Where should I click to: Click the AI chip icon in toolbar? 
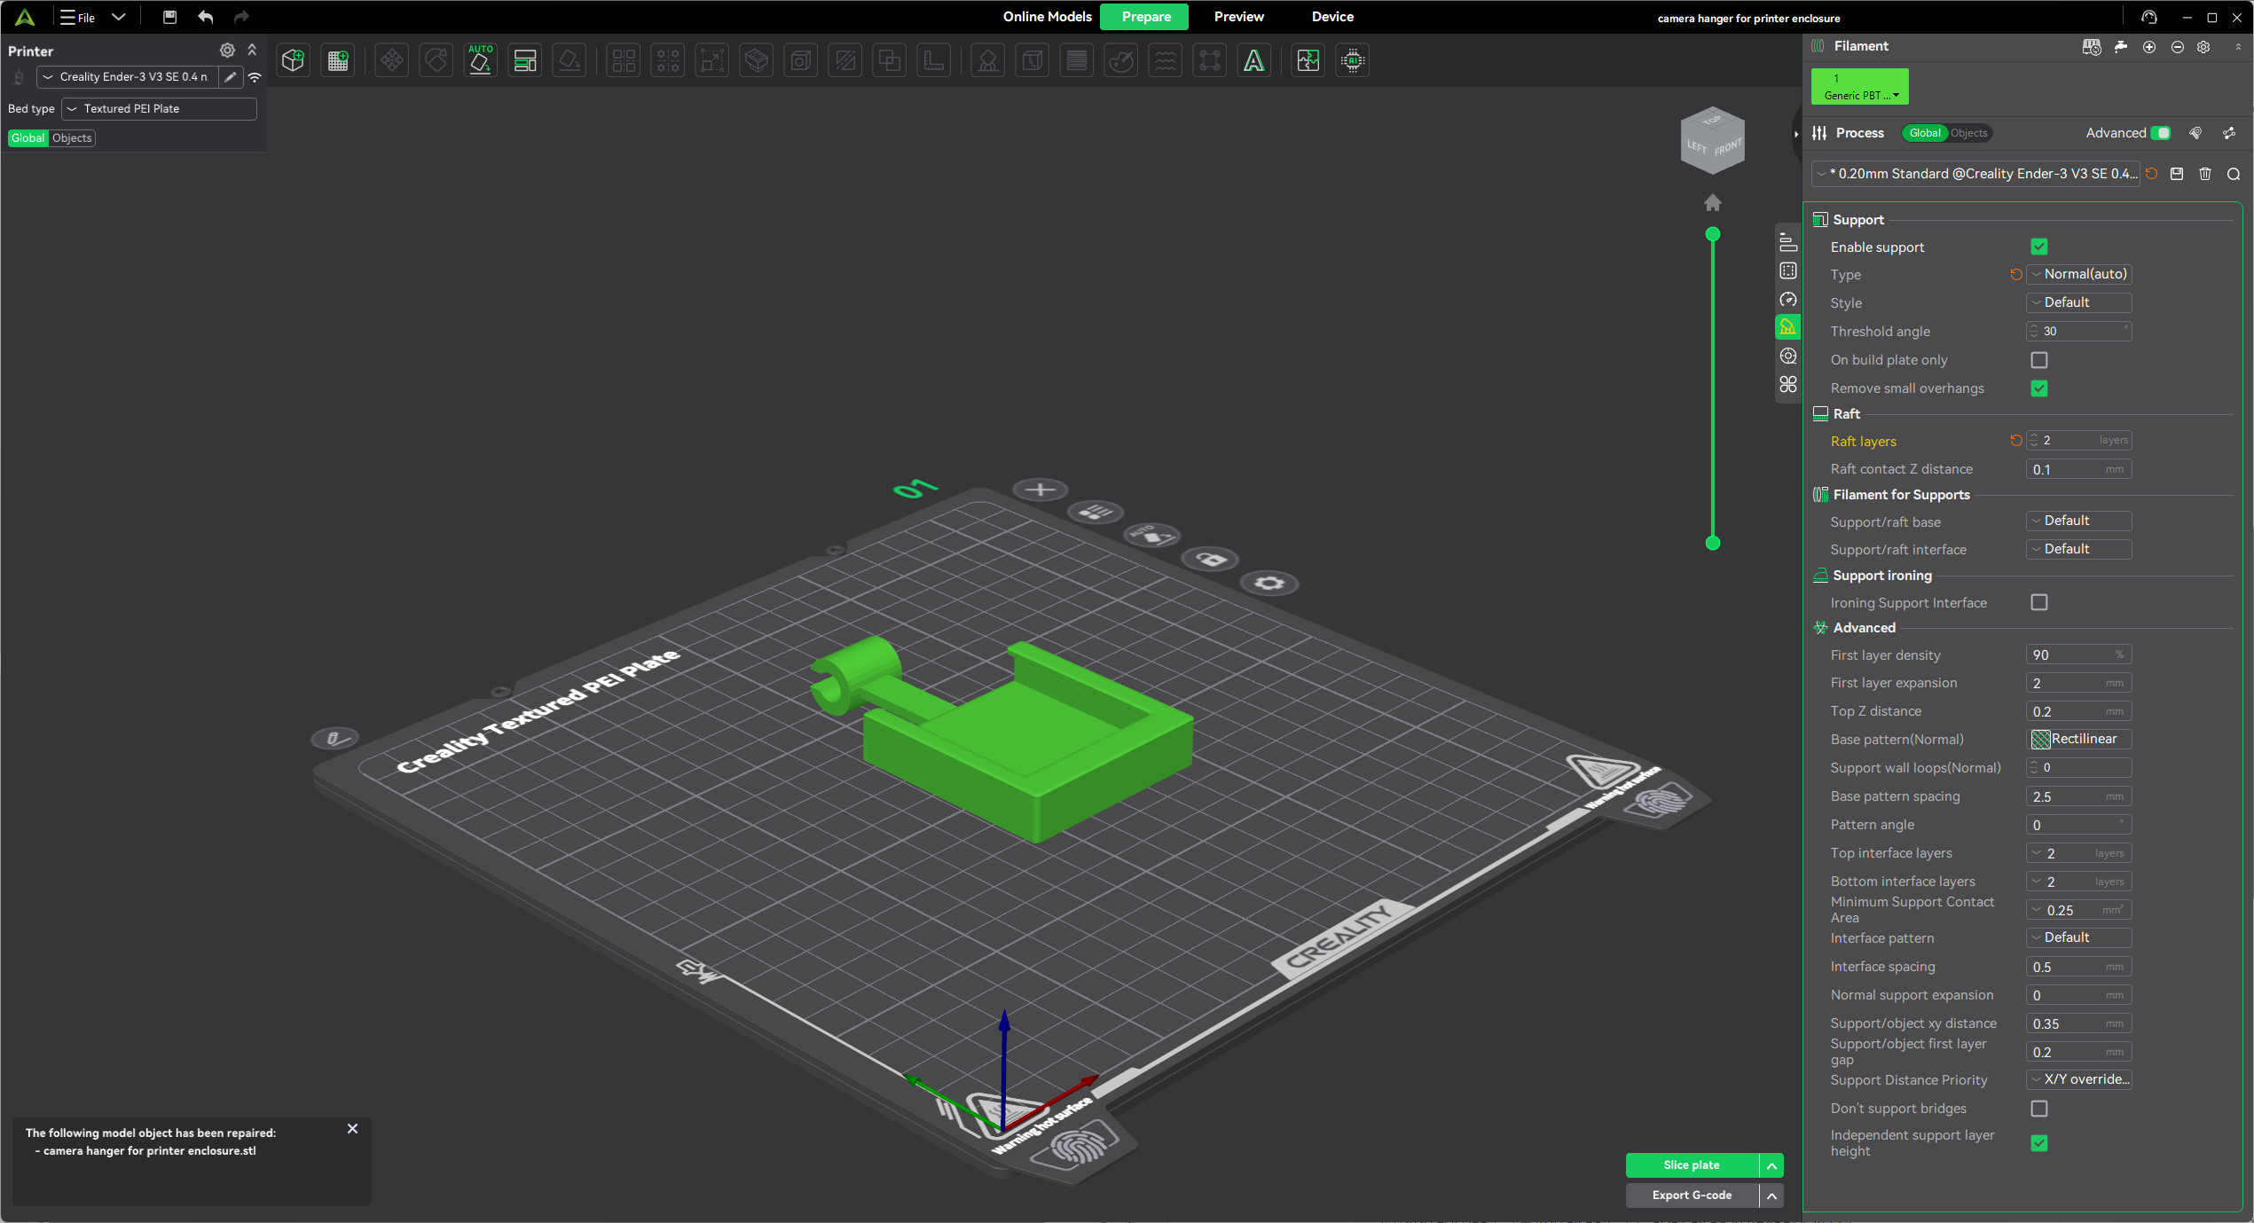1353,60
